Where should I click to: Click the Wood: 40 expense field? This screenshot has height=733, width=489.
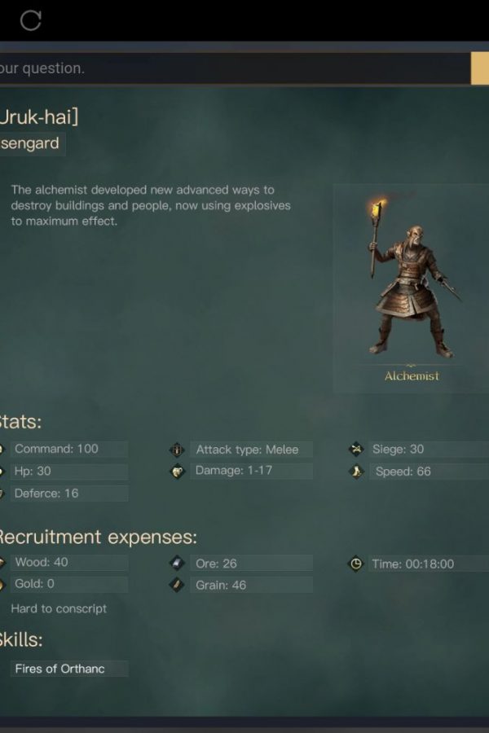coord(69,562)
